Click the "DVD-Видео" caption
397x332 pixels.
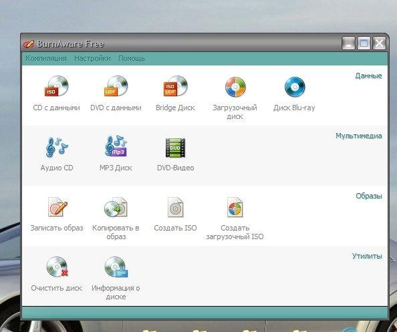(x=176, y=168)
